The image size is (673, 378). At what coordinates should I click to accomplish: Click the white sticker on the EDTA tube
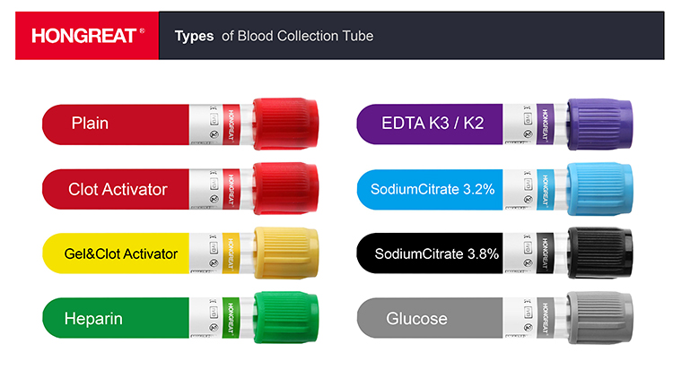point(521,123)
